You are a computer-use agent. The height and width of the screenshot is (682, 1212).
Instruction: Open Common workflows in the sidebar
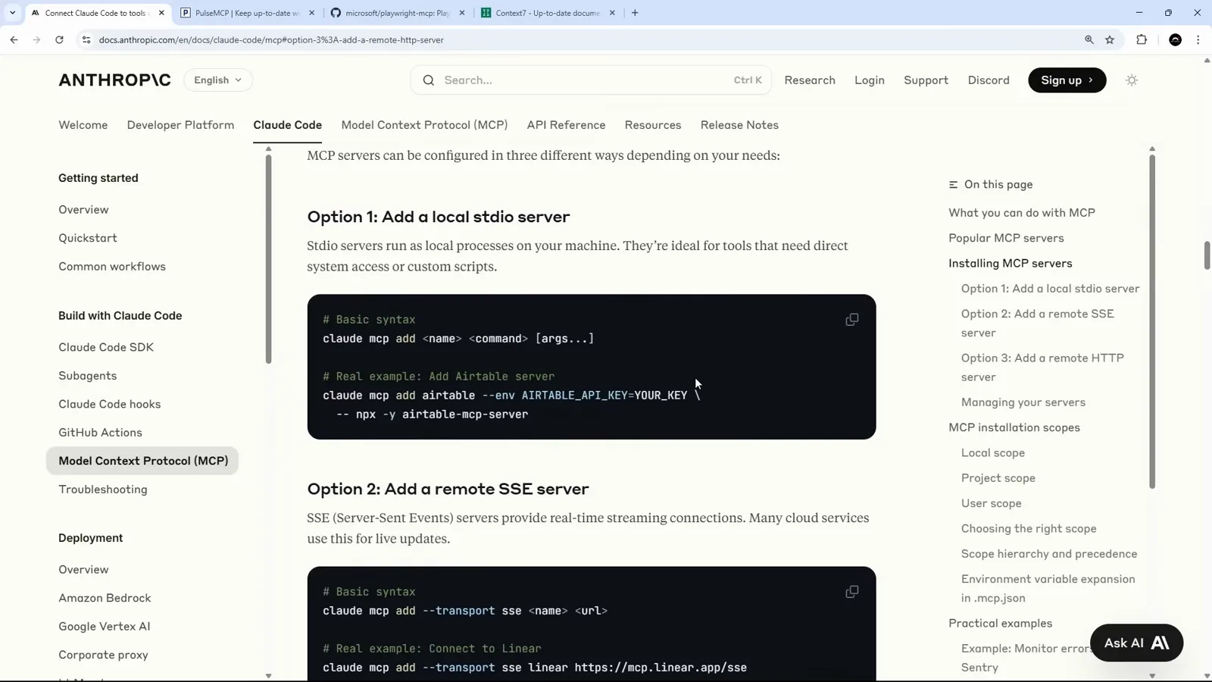pyautogui.click(x=112, y=267)
